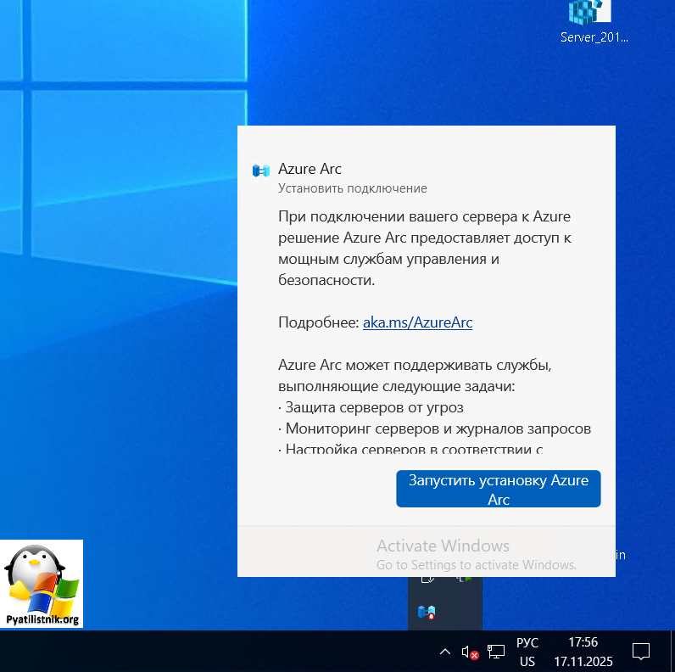The height and width of the screenshot is (672, 675).
Task: Collapse the hidden tray icons chevron
Action: (444, 652)
